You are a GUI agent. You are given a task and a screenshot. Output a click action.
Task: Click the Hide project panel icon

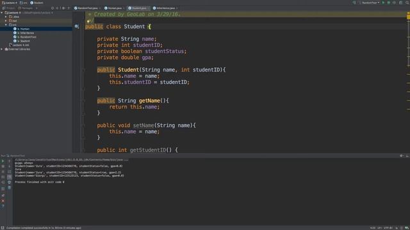tap(69, 8)
